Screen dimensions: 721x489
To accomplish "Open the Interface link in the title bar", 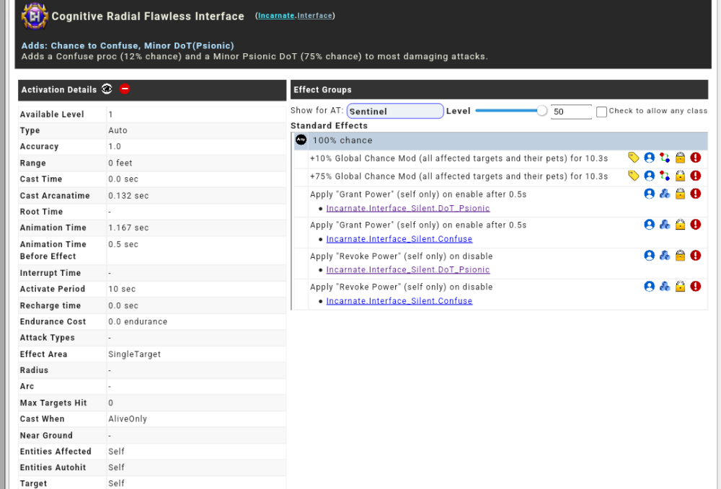I will [x=314, y=16].
